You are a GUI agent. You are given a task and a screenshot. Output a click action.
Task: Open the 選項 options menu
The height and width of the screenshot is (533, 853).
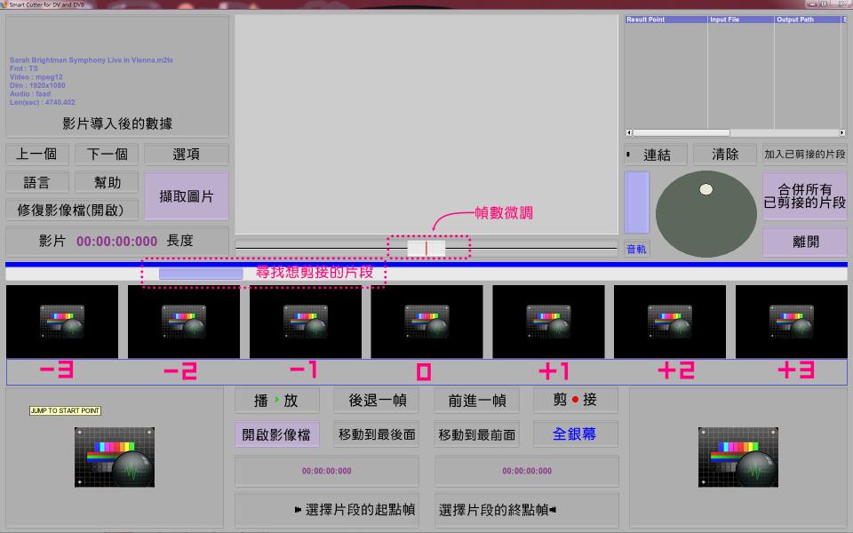click(x=187, y=155)
